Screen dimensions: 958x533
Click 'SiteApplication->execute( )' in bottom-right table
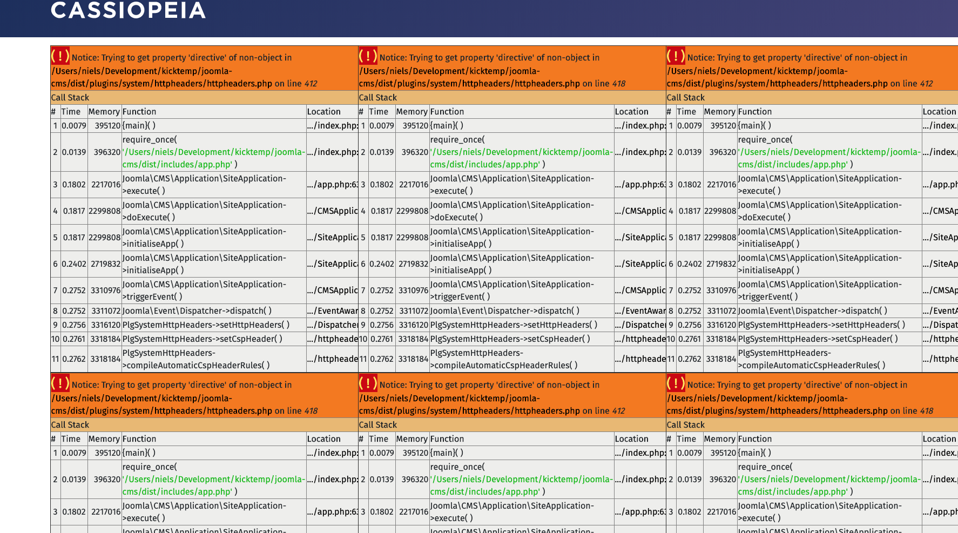coord(820,512)
